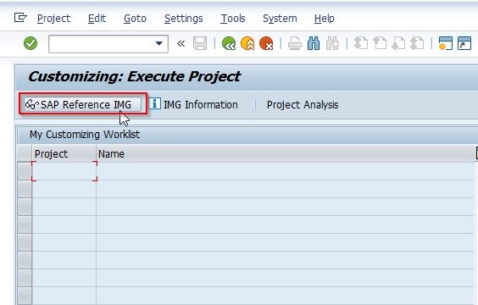
Task: Click the Save floppy disk icon
Action: pos(200,43)
